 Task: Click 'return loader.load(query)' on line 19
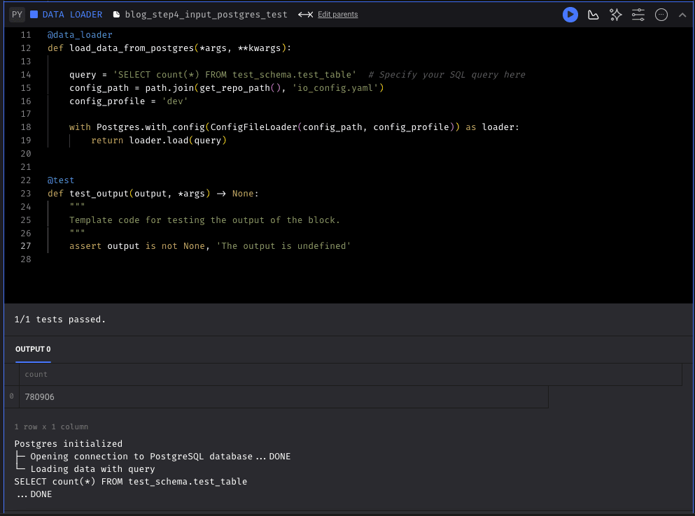(159, 141)
